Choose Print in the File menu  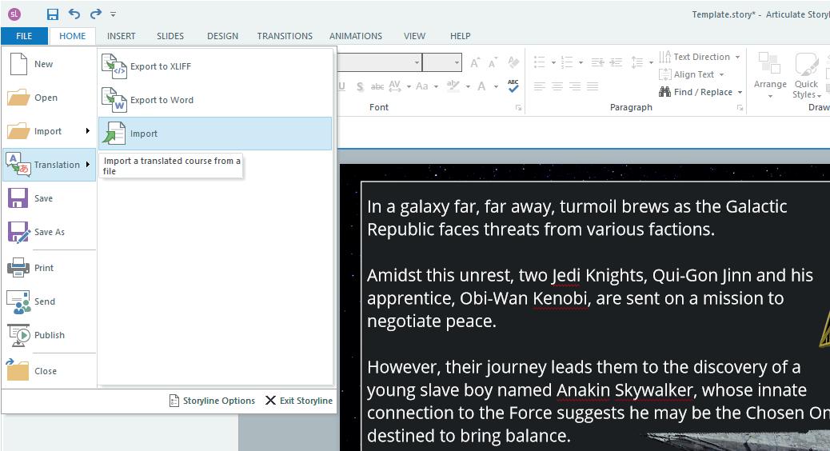click(x=50, y=268)
